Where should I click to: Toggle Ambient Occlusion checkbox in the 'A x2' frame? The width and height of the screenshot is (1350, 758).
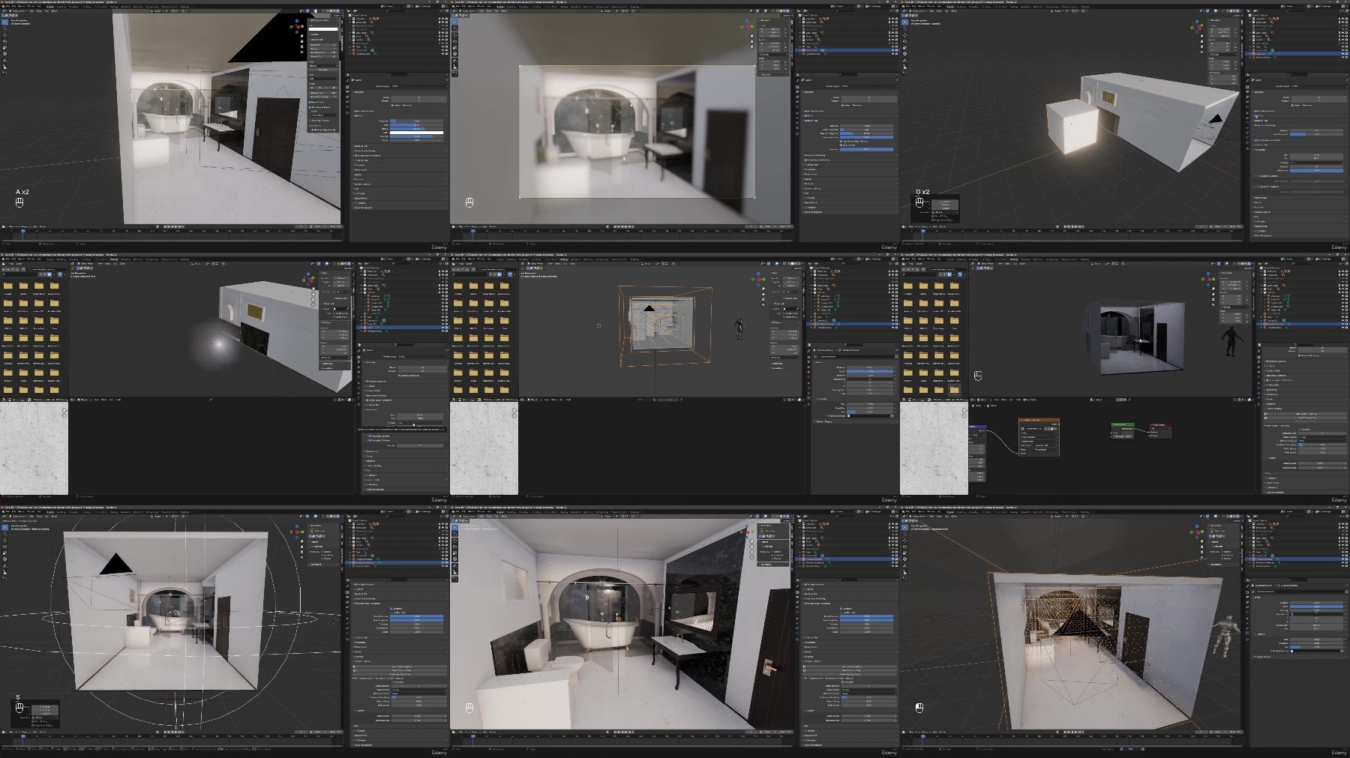click(355, 111)
